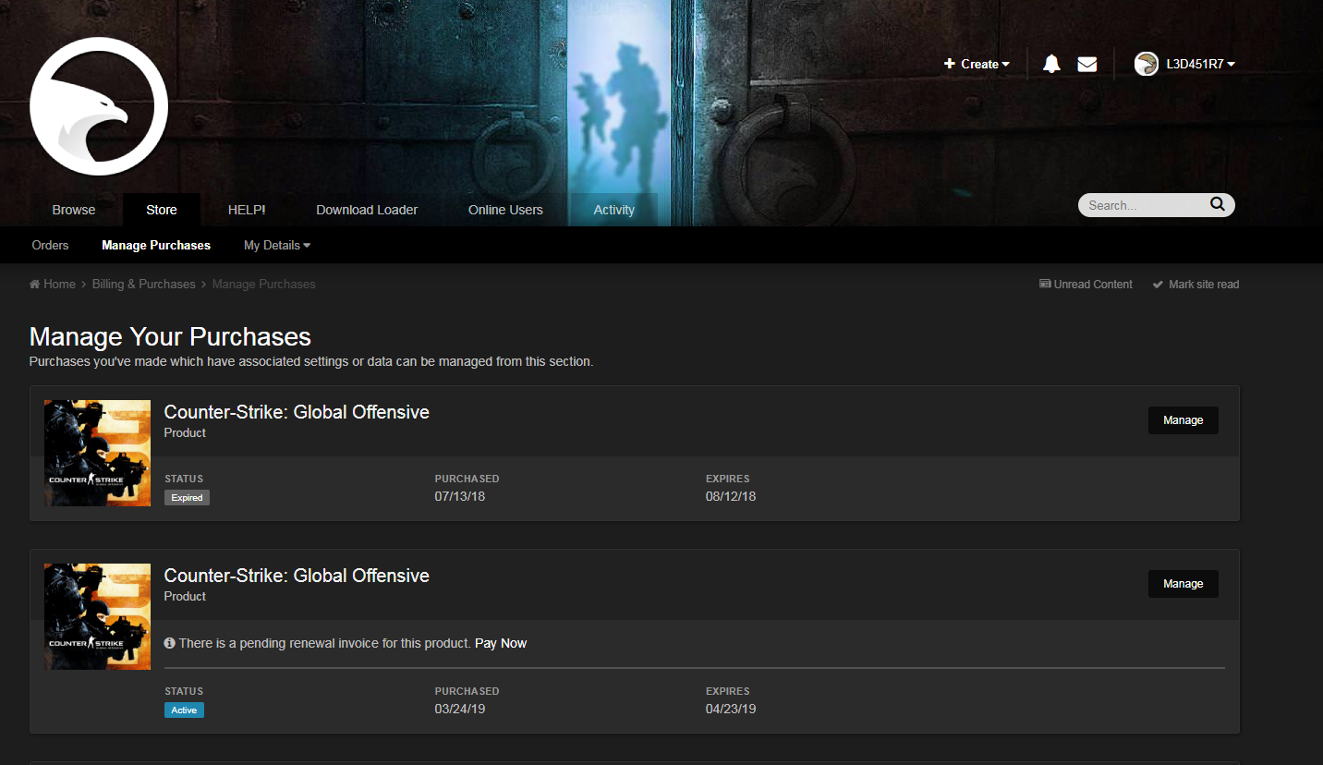Click the active Counter-Strike product thumbnail
1323x765 pixels.
pyautogui.click(x=98, y=616)
